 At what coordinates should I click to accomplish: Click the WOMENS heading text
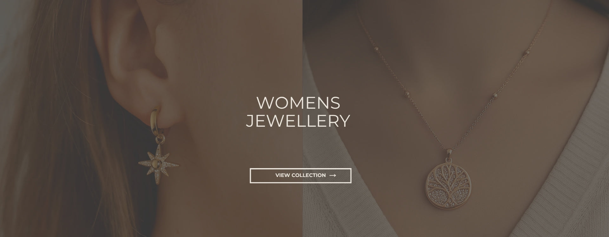point(298,103)
